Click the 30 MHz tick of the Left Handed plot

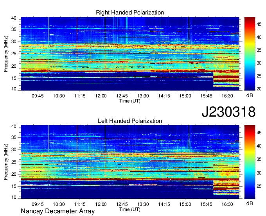click(14, 149)
